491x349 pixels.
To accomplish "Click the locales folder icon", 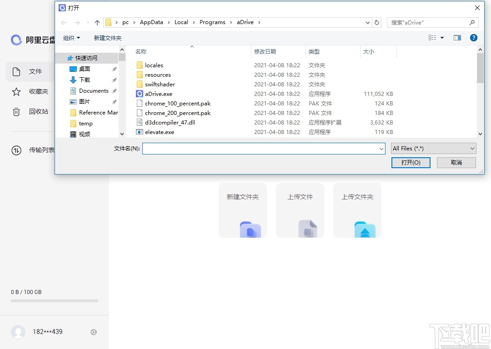I will tap(140, 65).
